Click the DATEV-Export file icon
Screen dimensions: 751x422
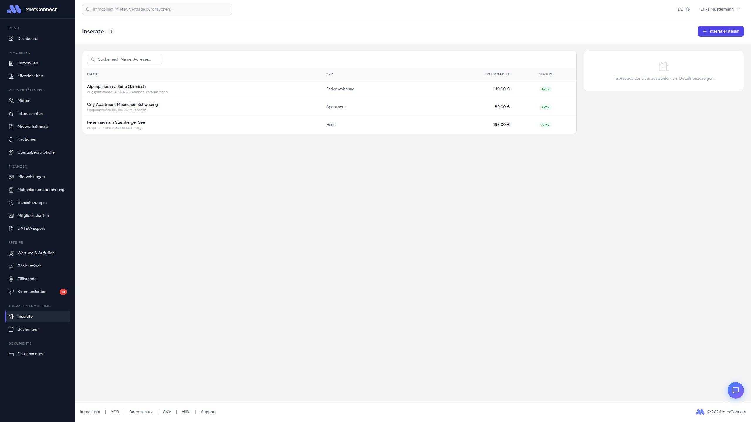(x=11, y=229)
